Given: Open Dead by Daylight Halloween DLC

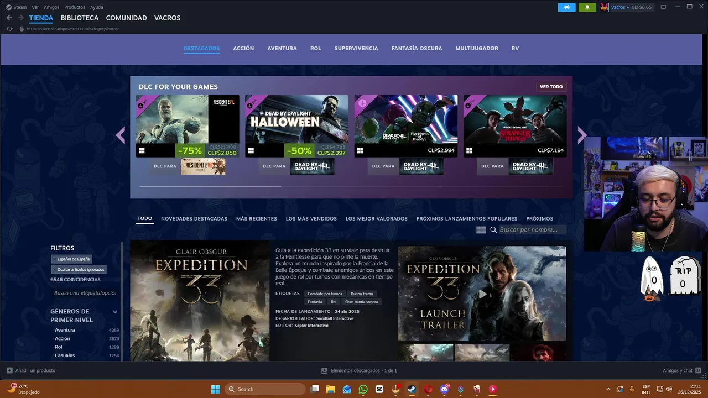Looking at the screenshot, I should pos(297,126).
